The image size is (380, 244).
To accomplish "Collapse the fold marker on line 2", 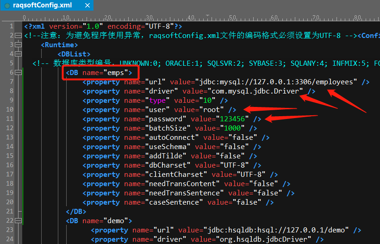I will (x=19, y=36).
